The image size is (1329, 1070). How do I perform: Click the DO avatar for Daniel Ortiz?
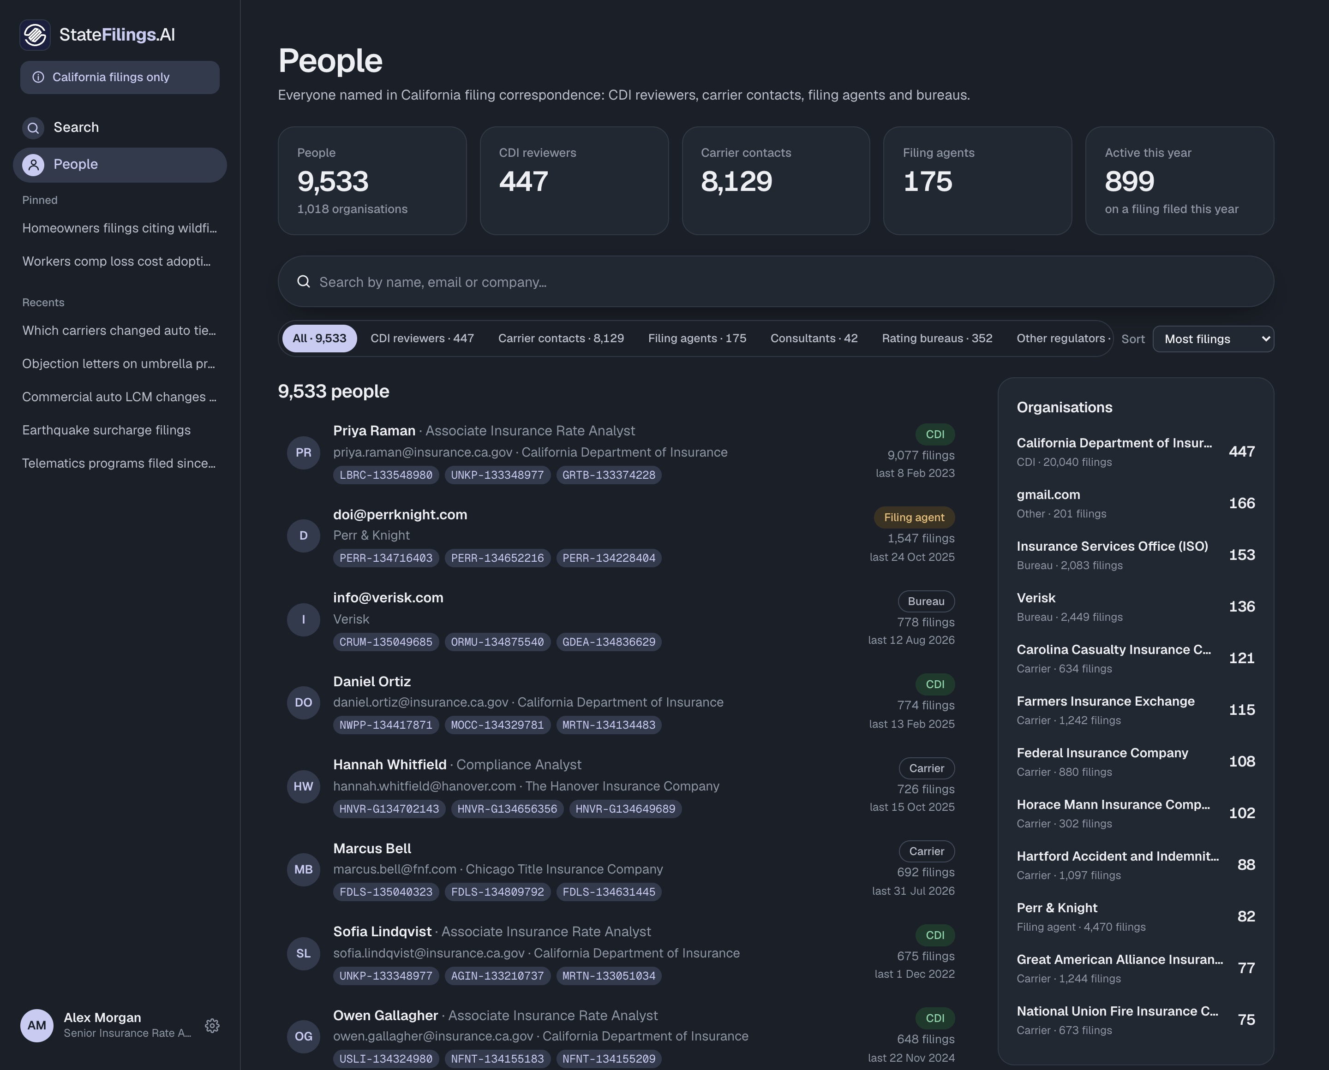tap(304, 703)
